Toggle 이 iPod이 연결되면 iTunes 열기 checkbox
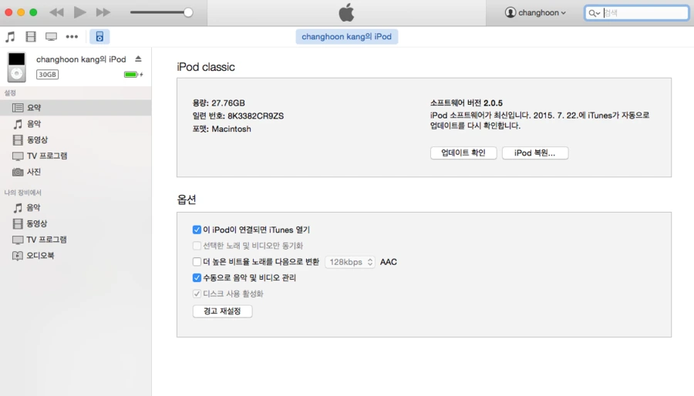 pyautogui.click(x=197, y=230)
